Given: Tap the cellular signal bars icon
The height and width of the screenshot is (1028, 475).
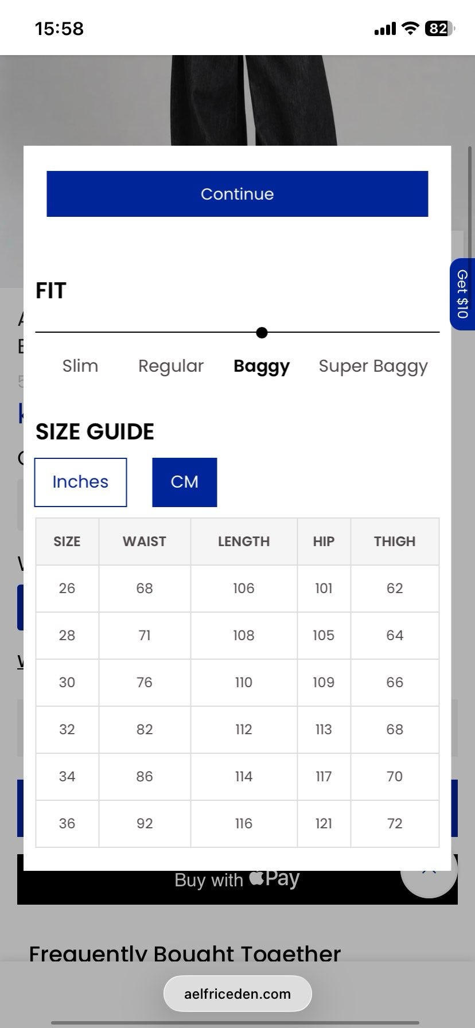Looking at the screenshot, I should [385, 29].
